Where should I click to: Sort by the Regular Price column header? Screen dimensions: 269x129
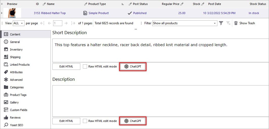171,4
